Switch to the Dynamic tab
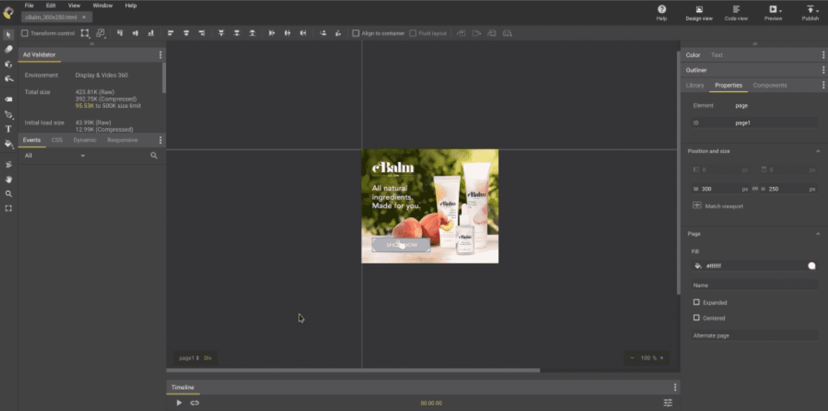This screenshot has height=411, width=828. pyautogui.click(x=85, y=140)
